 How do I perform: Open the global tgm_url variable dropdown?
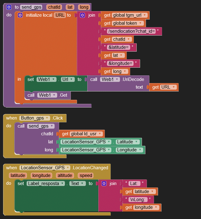pos(144,15)
